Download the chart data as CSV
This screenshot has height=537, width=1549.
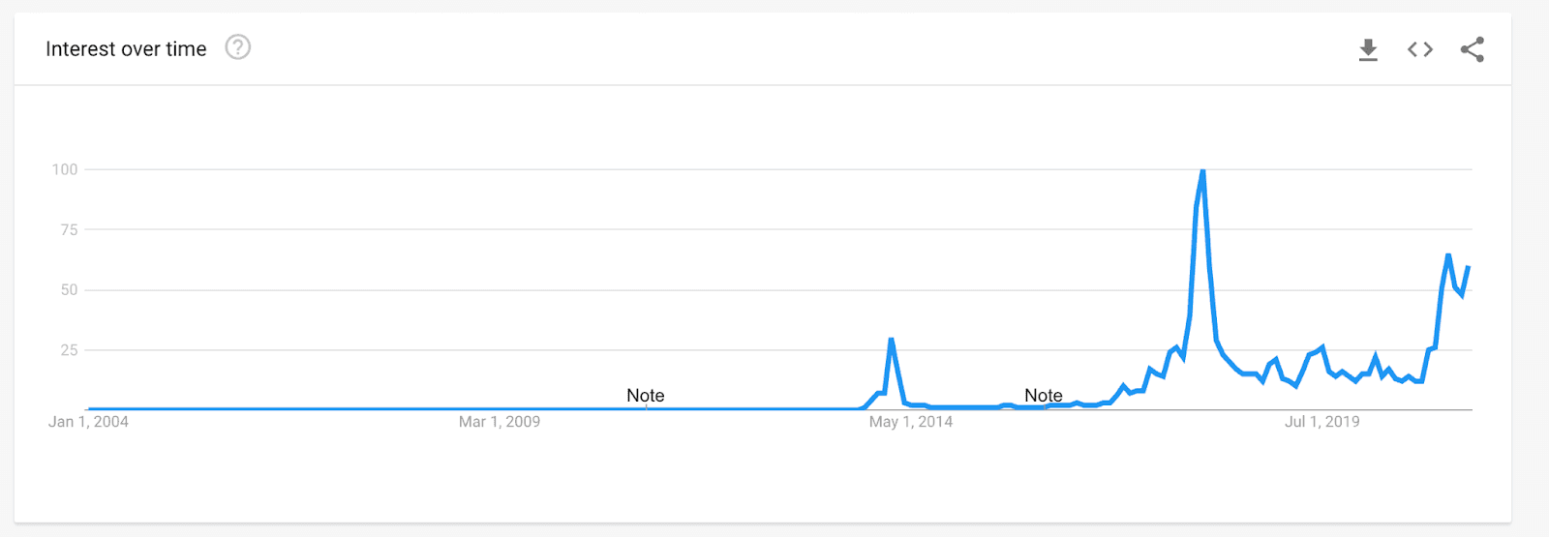pyautogui.click(x=1368, y=49)
